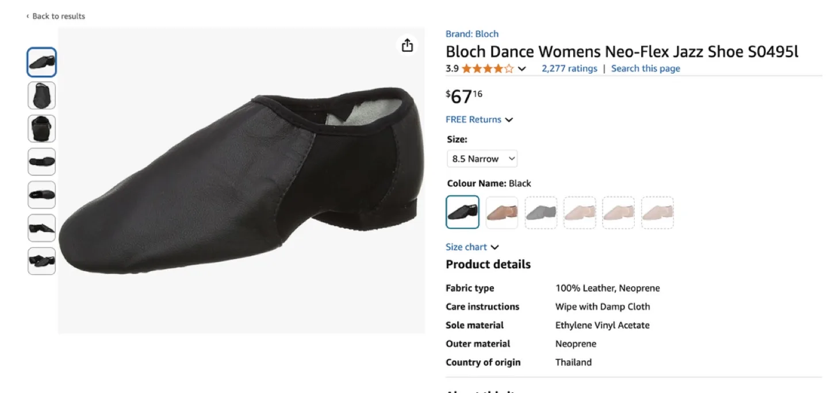Click the share icon above the product image
The height and width of the screenshot is (393, 828).
coord(407,44)
